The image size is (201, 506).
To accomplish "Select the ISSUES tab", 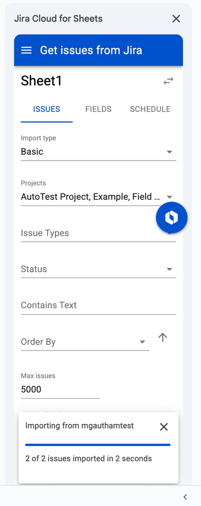I will pos(47,109).
